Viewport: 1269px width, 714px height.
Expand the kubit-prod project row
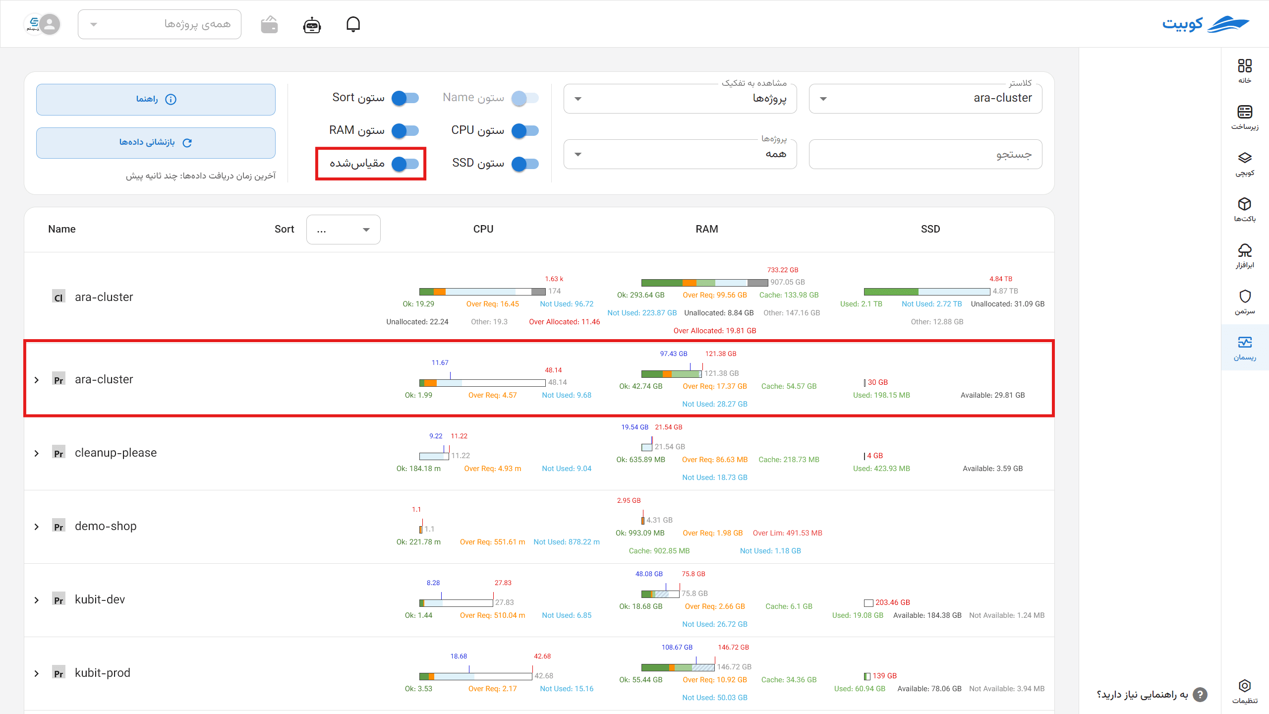click(x=37, y=673)
